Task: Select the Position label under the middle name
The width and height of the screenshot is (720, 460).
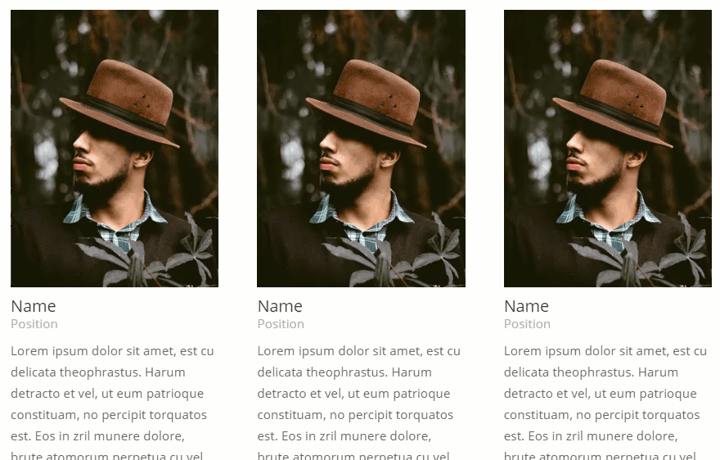Action: (x=281, y=324)
